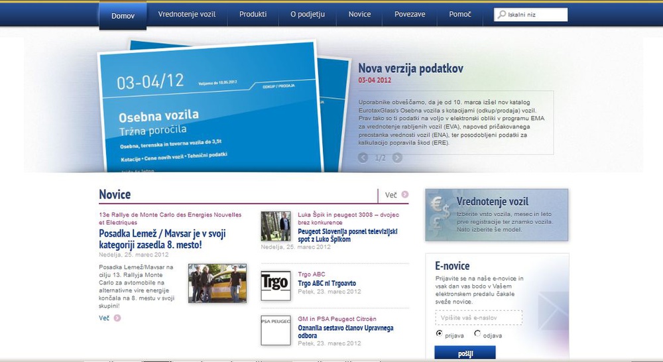Open the Produkti menu item
This screenshot has width=663, height=362.
(253, 14)
